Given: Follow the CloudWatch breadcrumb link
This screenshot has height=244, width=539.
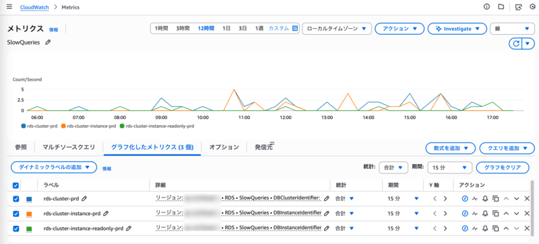Looking at the screenshot, I should point(34,7).
